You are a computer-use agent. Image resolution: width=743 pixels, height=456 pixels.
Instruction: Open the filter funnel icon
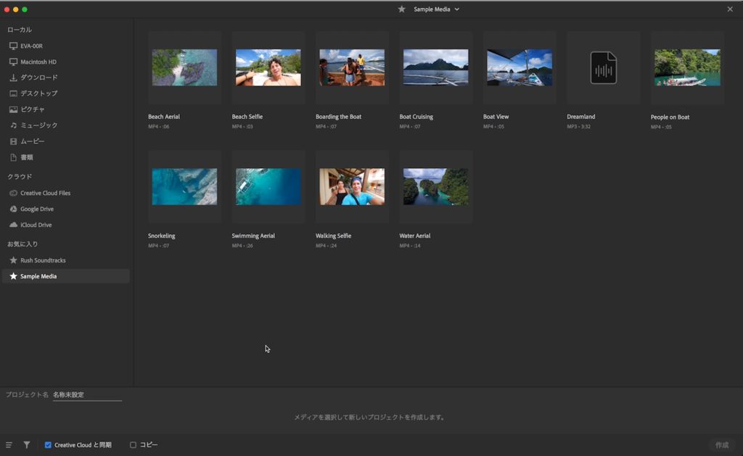pyautogui.click(x=27, y=445)
